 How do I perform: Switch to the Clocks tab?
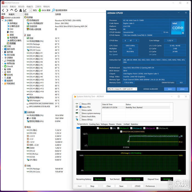click(x=119, y=124)
